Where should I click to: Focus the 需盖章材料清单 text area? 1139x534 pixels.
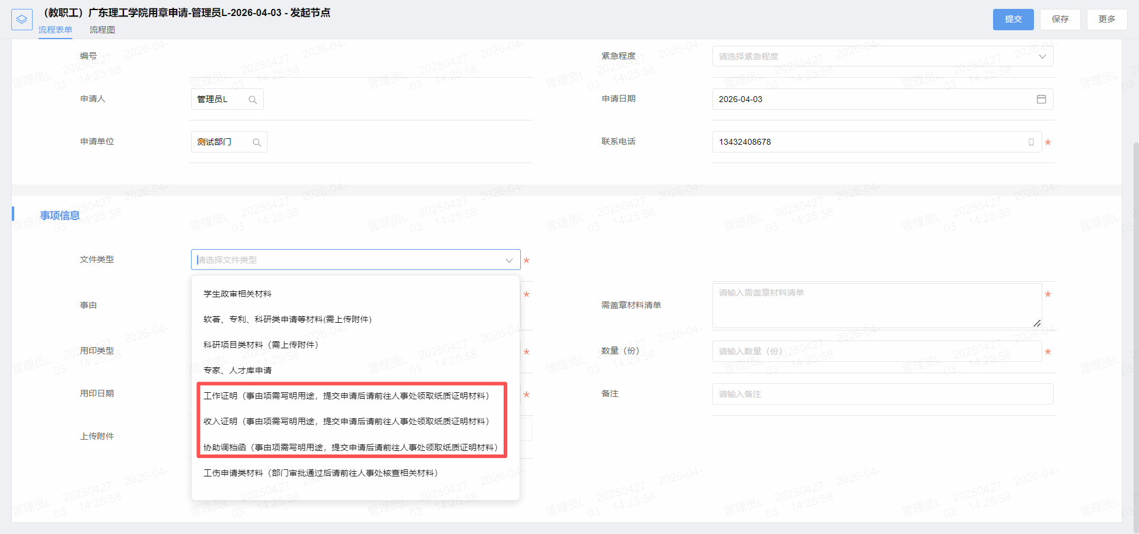pyautogui.click(x=877, y=306)
